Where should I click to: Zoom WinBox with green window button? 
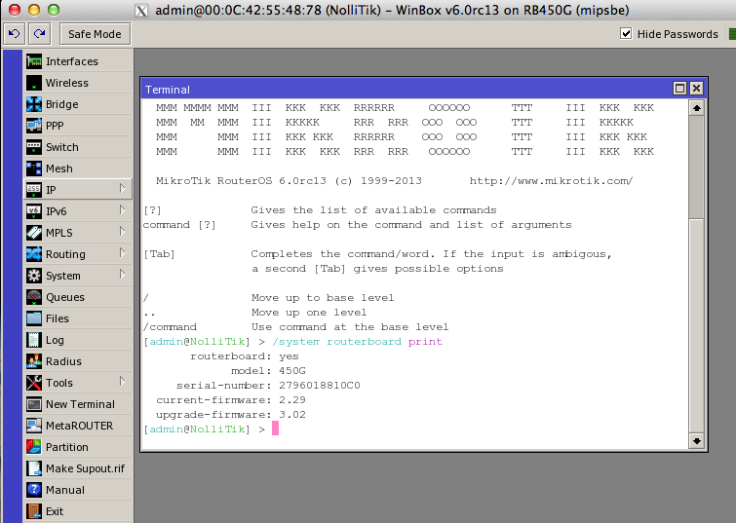[54, 10]
